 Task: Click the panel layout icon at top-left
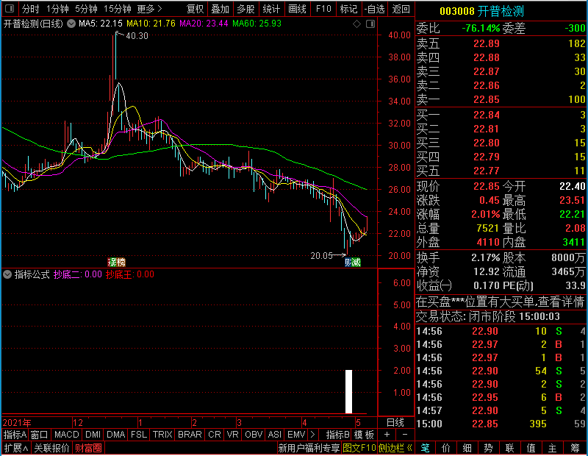tap(10, 9)
